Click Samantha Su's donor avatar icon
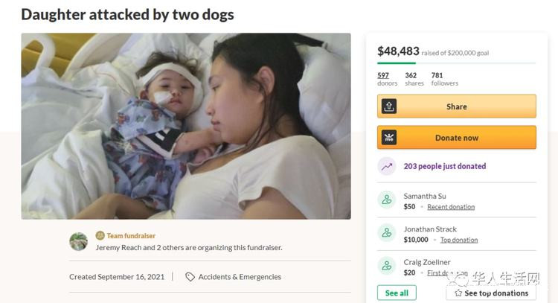Viewport: 558px width, 303px height. coord(386,200)
